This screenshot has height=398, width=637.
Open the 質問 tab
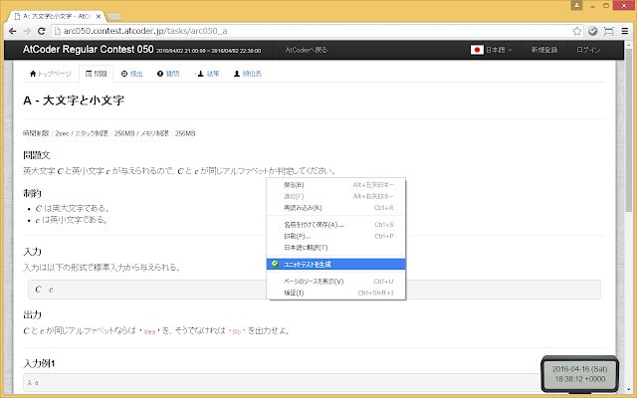point(168,74)
